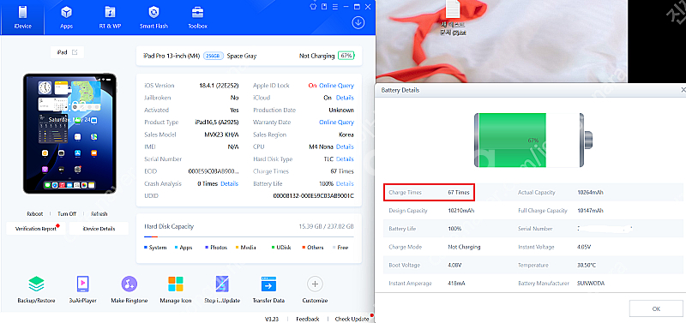Click Online Query for Warranty Date

coord(336,123)
